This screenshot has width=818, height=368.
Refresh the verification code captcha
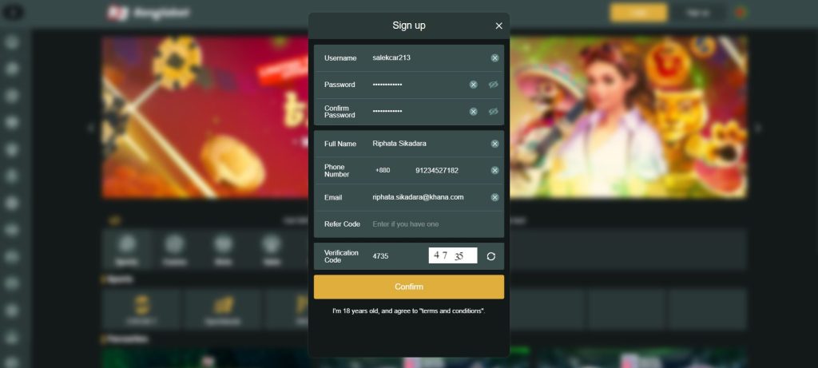tap(491, 256)
